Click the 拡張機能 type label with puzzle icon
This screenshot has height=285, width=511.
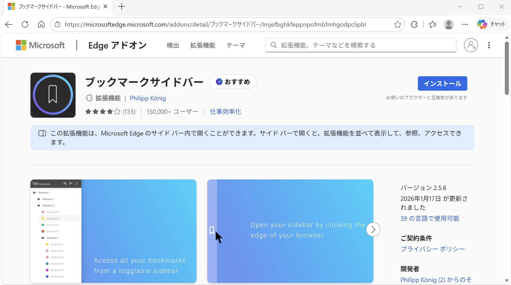coord(103,98)
